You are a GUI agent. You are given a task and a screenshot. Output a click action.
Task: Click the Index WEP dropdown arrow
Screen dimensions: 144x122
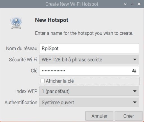(x=135, y=91)
